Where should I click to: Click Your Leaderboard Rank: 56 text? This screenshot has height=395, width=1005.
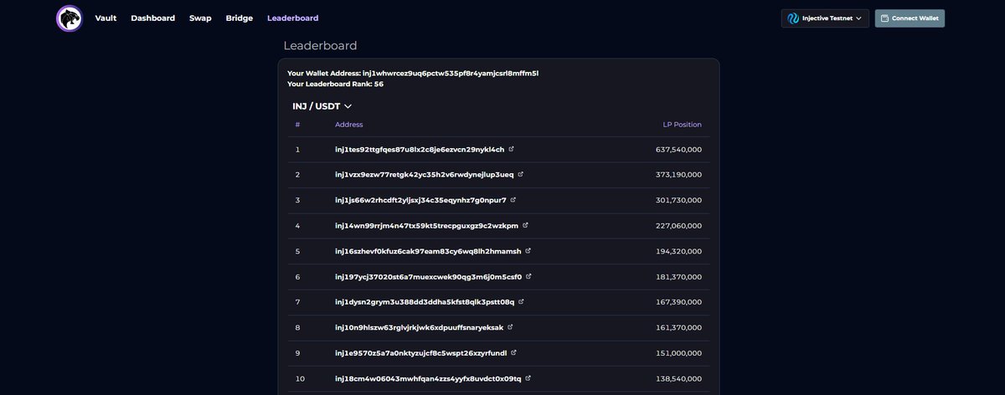click(335, 85)
